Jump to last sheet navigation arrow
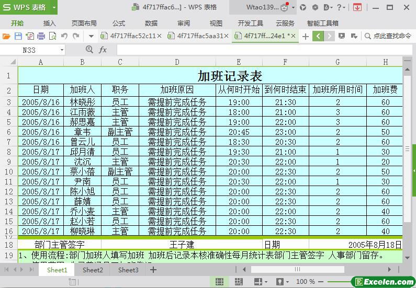This screenshot has width=416, height=288. click(31, 270)
